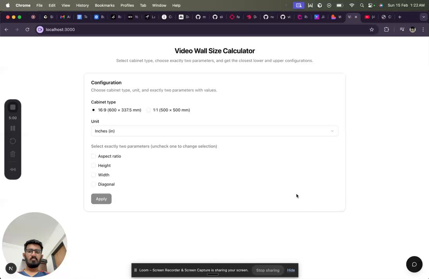
Task: Check the Aspect ratio parameter
Action: (x=93, y=156)
